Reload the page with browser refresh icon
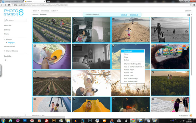The height and width of the screenshot is (123, 196). (9, 5)
